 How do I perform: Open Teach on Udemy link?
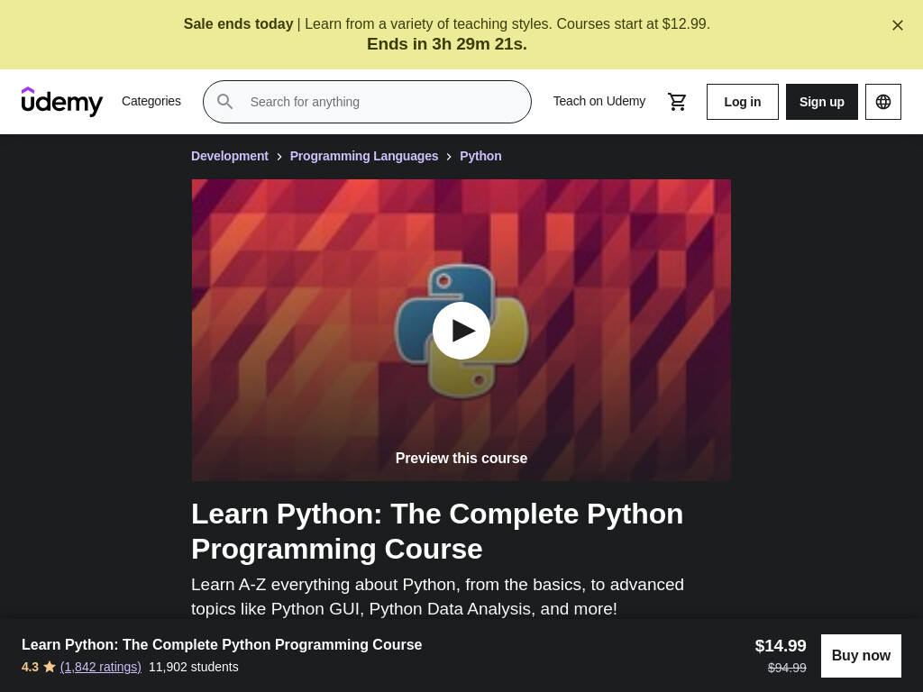pyautogui.click(x=599, y=101)
